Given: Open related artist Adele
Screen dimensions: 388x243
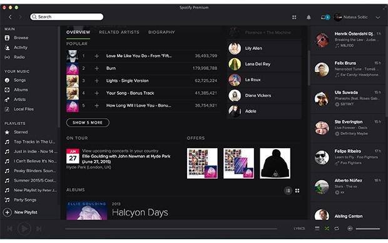Looking at the screenshot, I should (x=264, y=111).
